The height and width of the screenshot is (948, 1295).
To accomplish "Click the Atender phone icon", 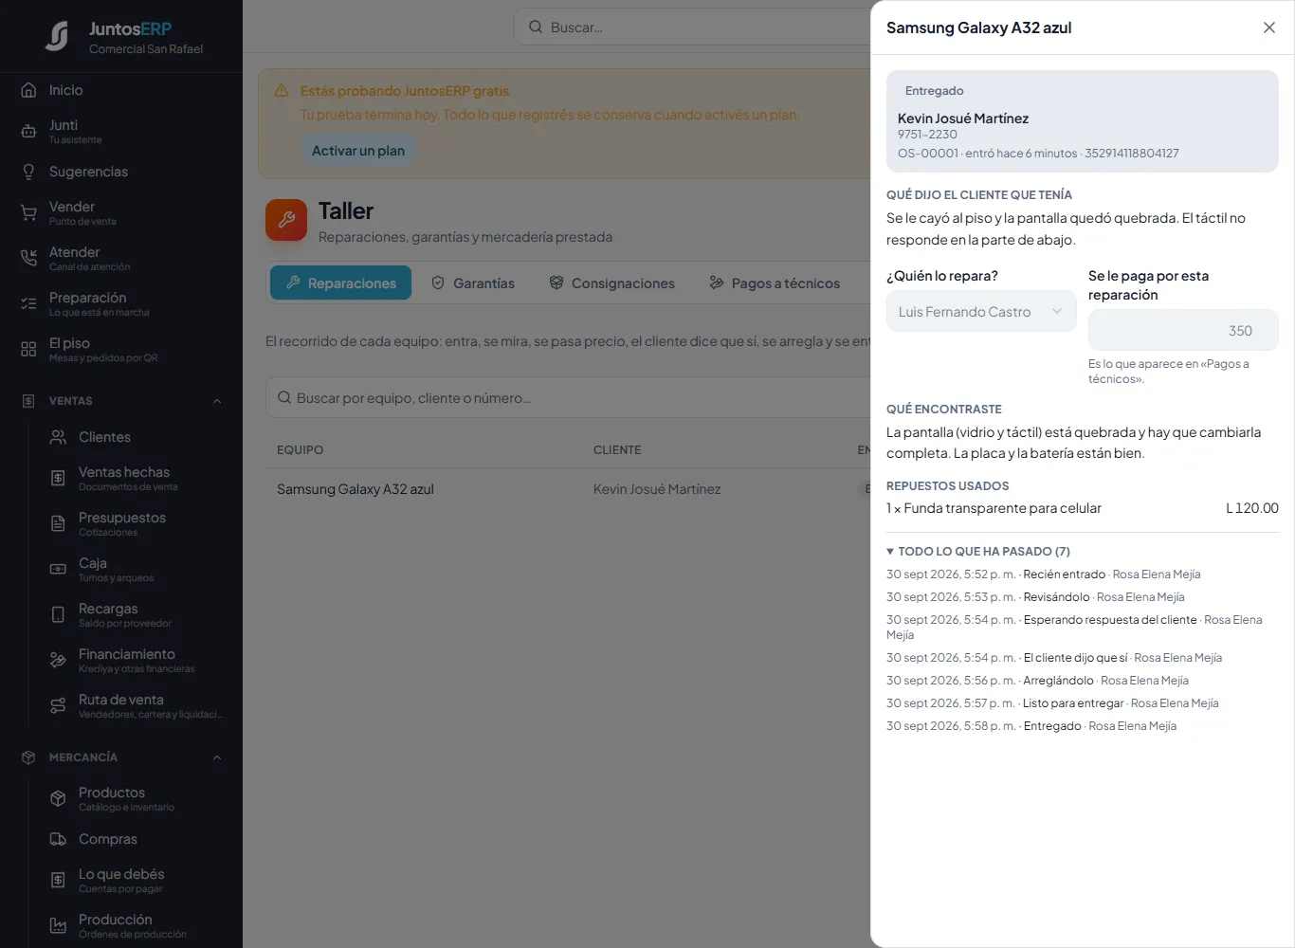I will point(28,258).
